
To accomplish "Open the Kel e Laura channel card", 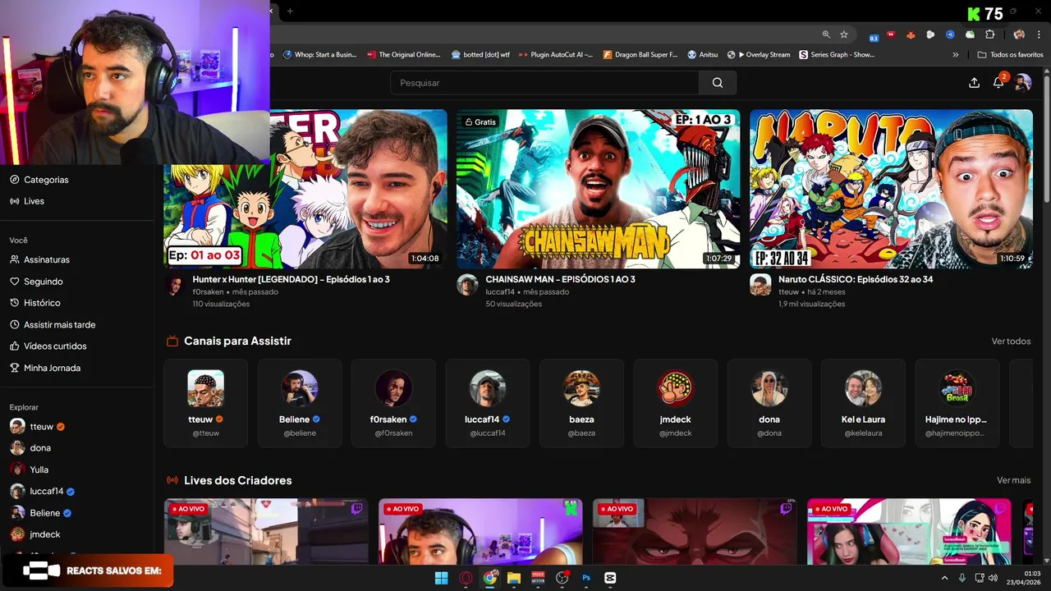I will click(863, 403).
